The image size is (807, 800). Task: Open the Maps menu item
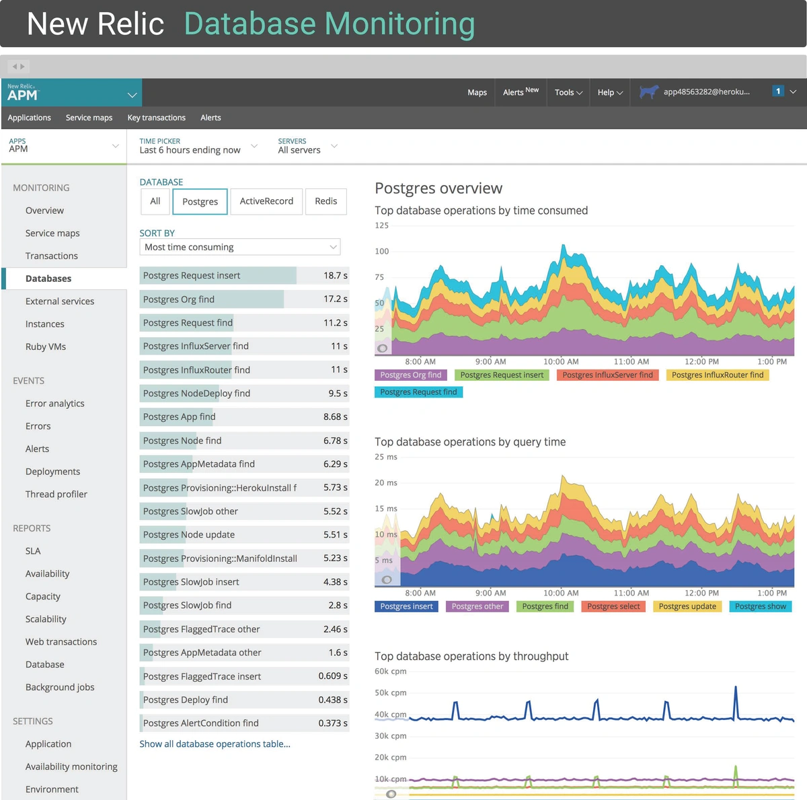[477, 92]
